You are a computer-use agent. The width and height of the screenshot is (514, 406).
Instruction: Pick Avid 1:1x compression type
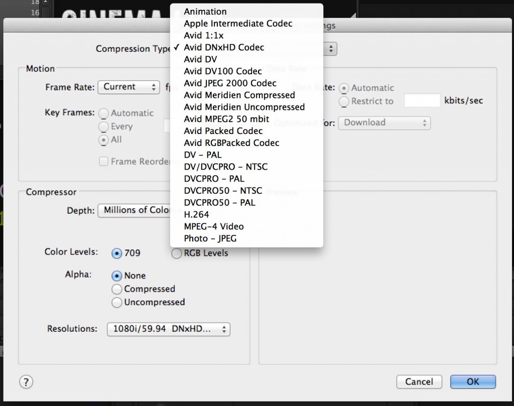[x=246, y=36]
